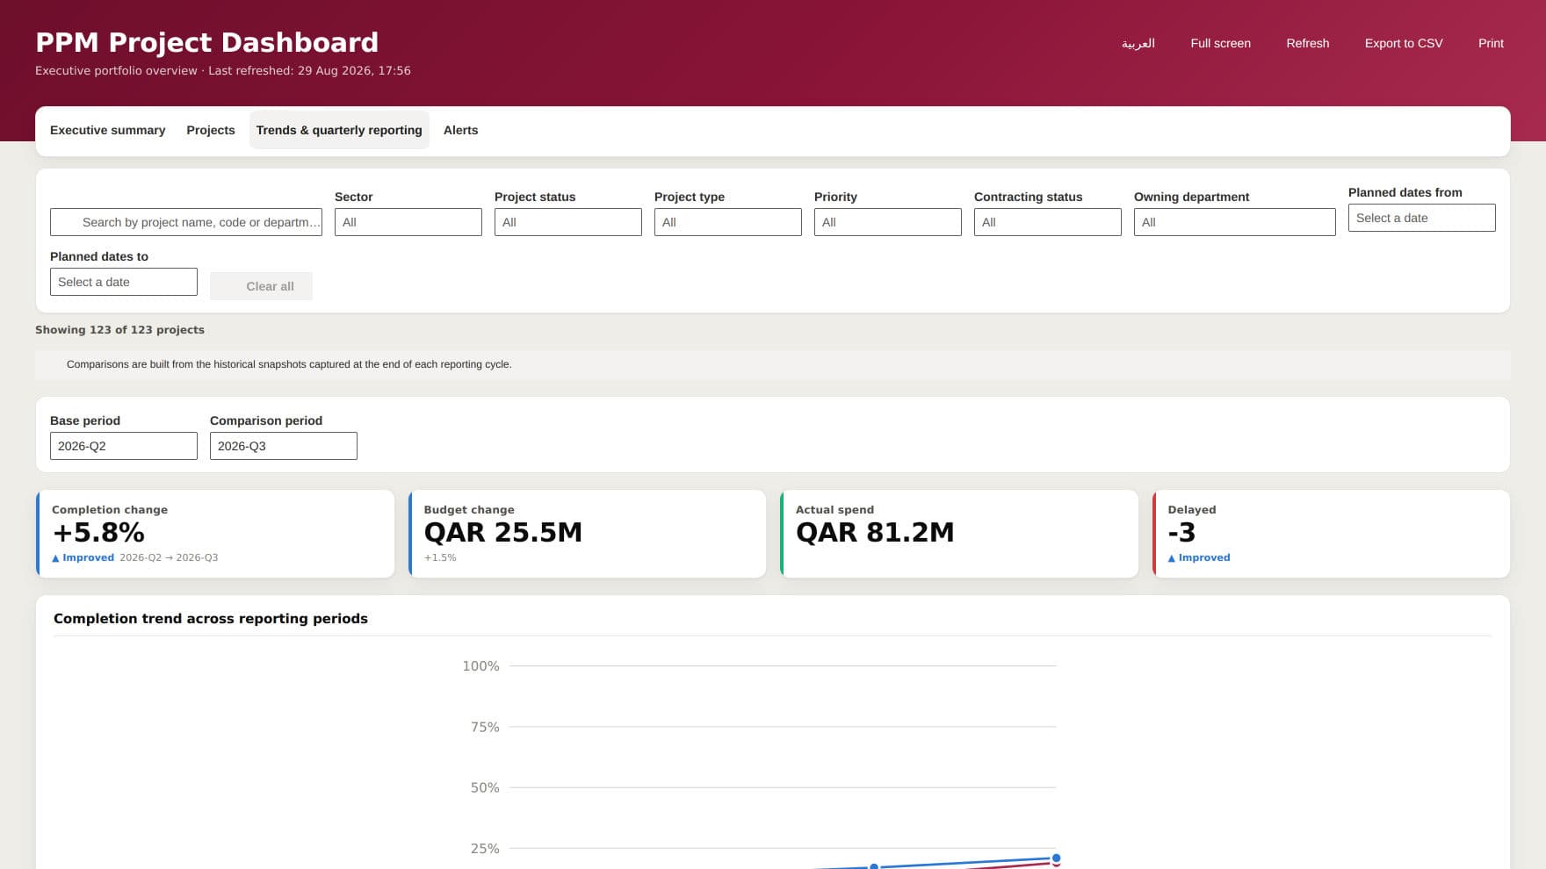Go to the Alerts tab
Viewport: 1546px width, 869px height.
[460, 130]
